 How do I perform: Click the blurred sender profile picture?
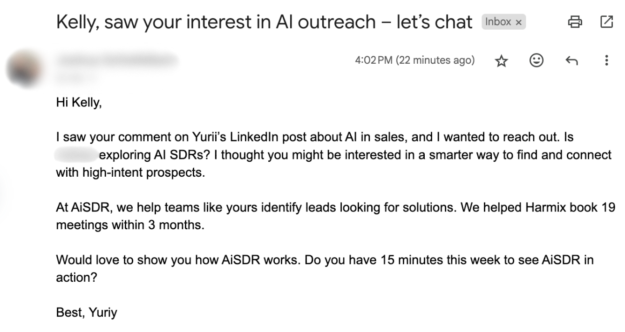pyautogui.click(x=24, y=70)
